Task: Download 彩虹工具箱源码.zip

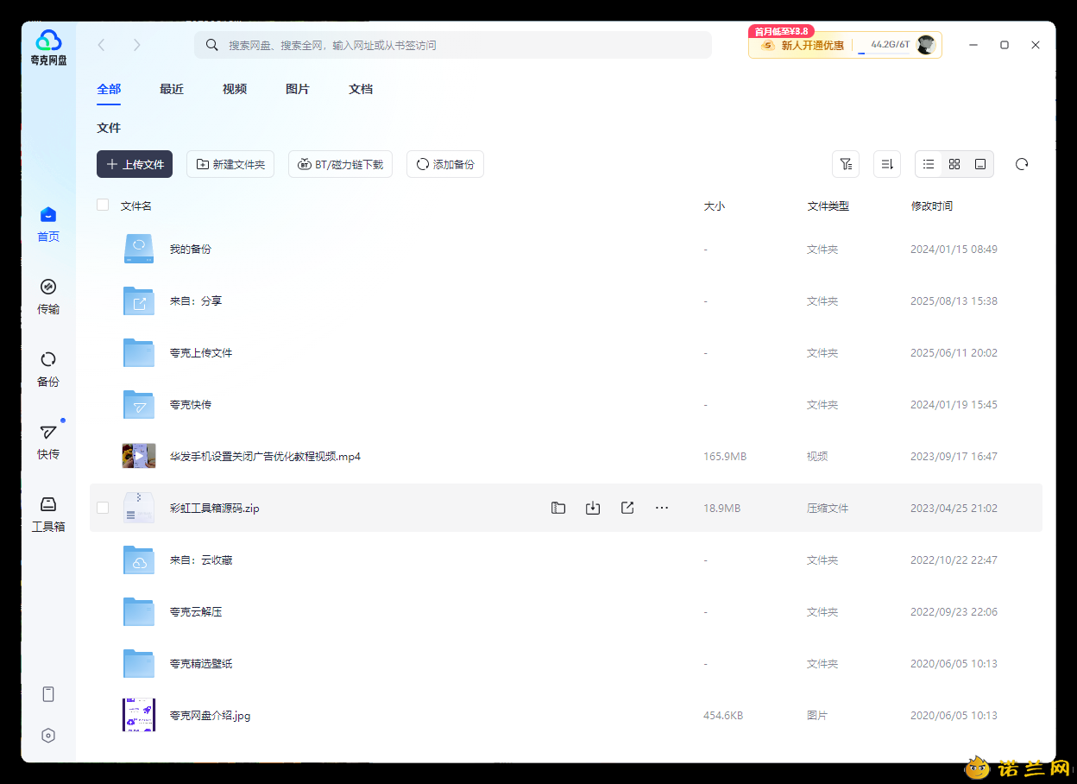Action: tap(593, 508)
